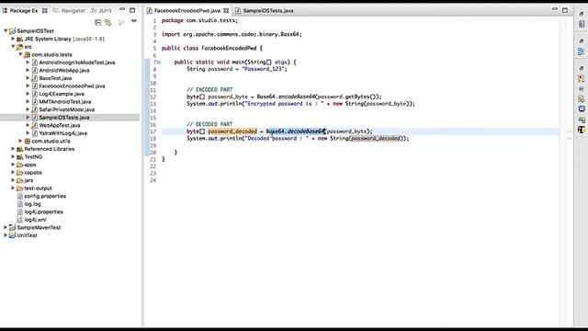Screen dimensions: 588x331
Task: Toggle code folding on main method line 7
Action: (x=159, y=63)
